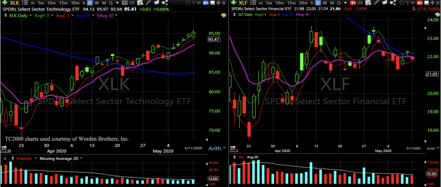Click the resize arrows beside XLK Daily label

click(x=6, y=15)
